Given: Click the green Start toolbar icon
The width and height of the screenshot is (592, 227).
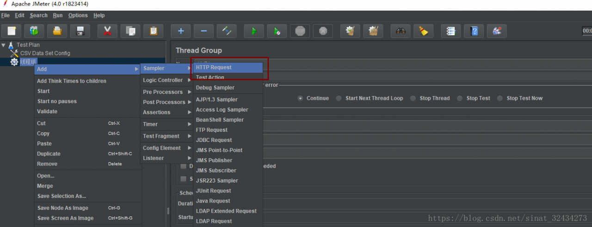Looking at the screenshot, I should [254, 31].
